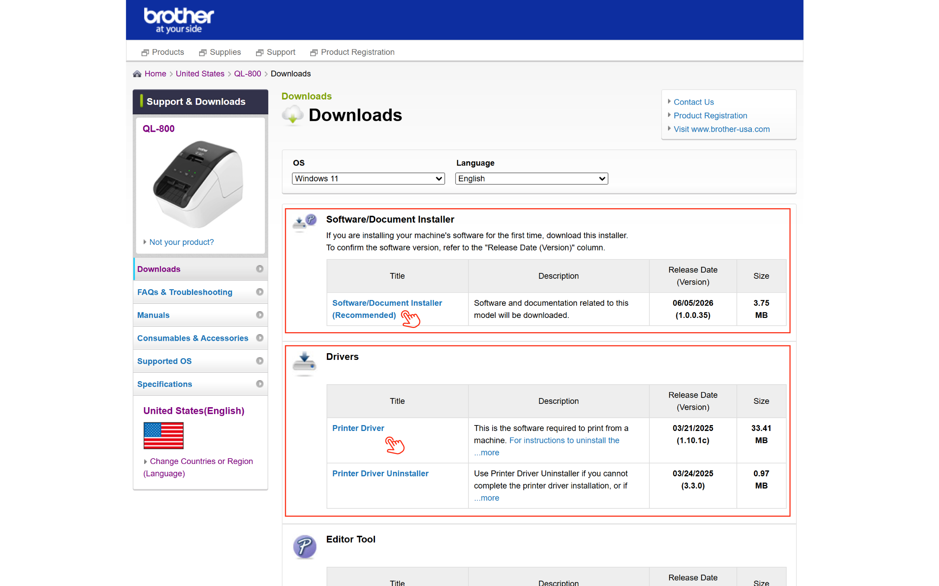Expand ...more under Printer Driver Uninstaller description
Viewport: 939px width, 586px height.
tap(486, 498)
